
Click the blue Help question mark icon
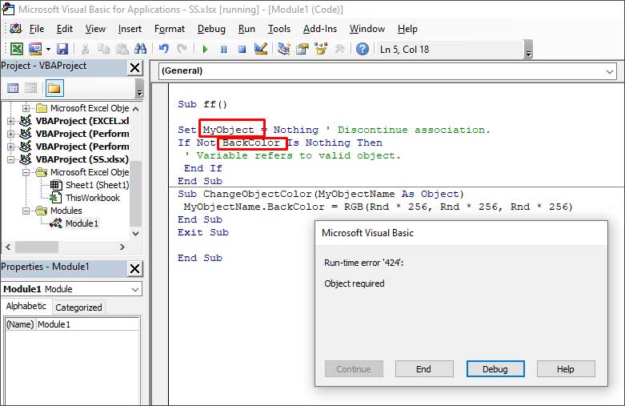tap(362, 50)
